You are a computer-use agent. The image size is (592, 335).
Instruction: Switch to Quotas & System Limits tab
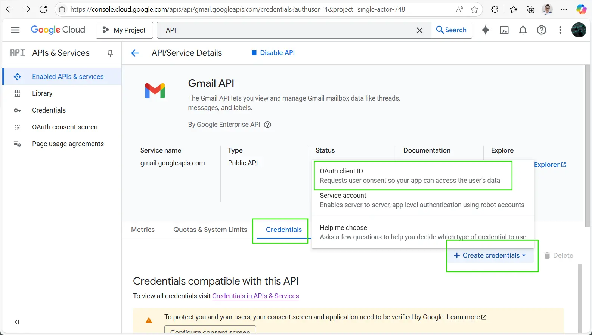pyautogui.click(x=210, y=230)
